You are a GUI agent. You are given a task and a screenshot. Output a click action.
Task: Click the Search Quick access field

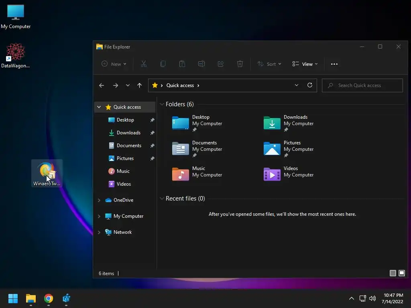click(362, 85)
